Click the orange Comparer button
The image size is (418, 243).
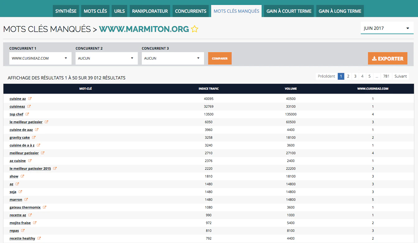(220, 58)
